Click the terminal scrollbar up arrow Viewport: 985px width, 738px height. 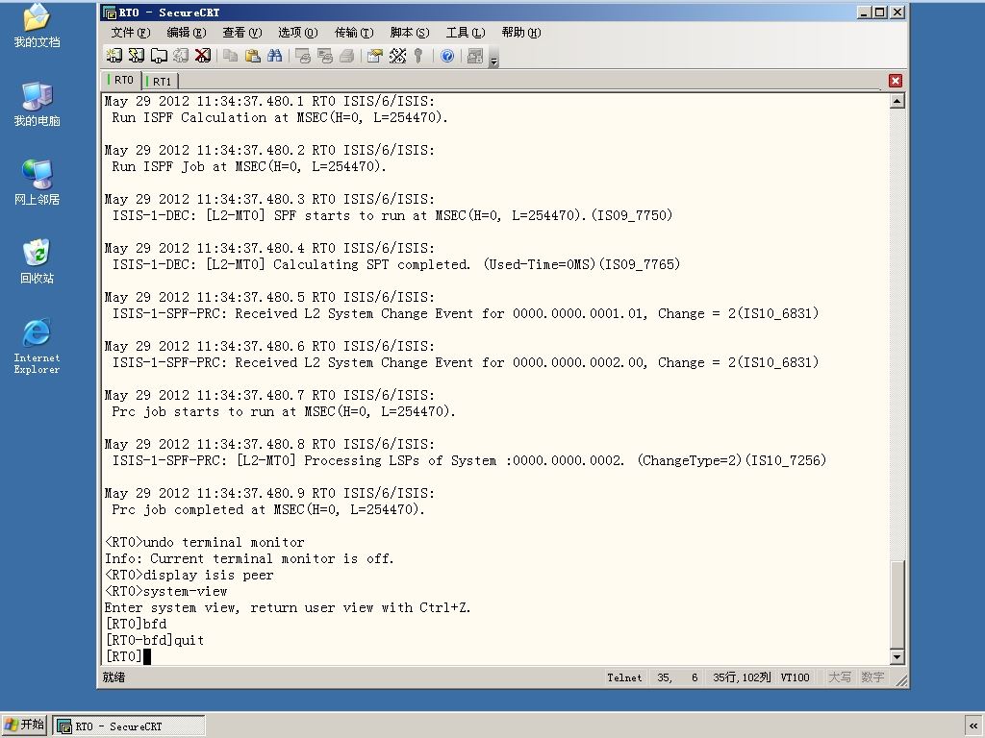[x=897, y=101]
